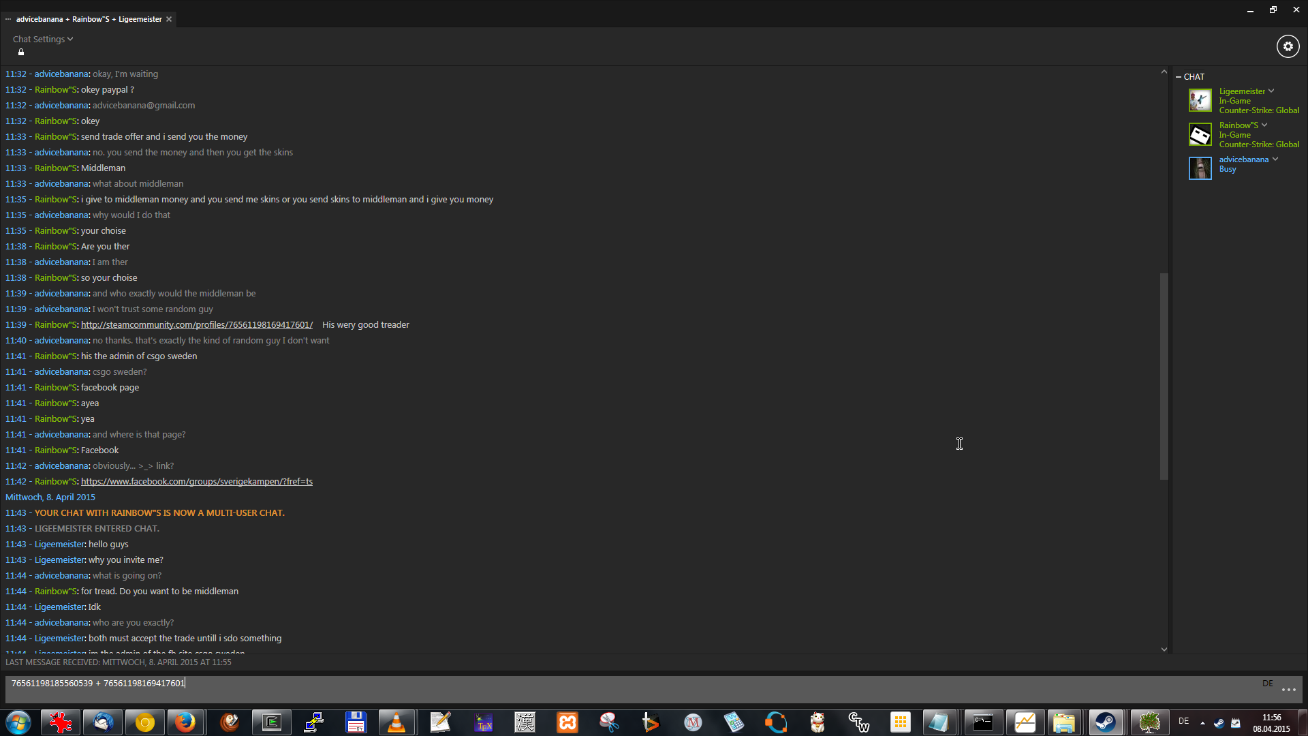Click the Steam icon in taskbar
Image resolution: width=1308 pixels, height=736 pixels.
[x=1104, y=722]
